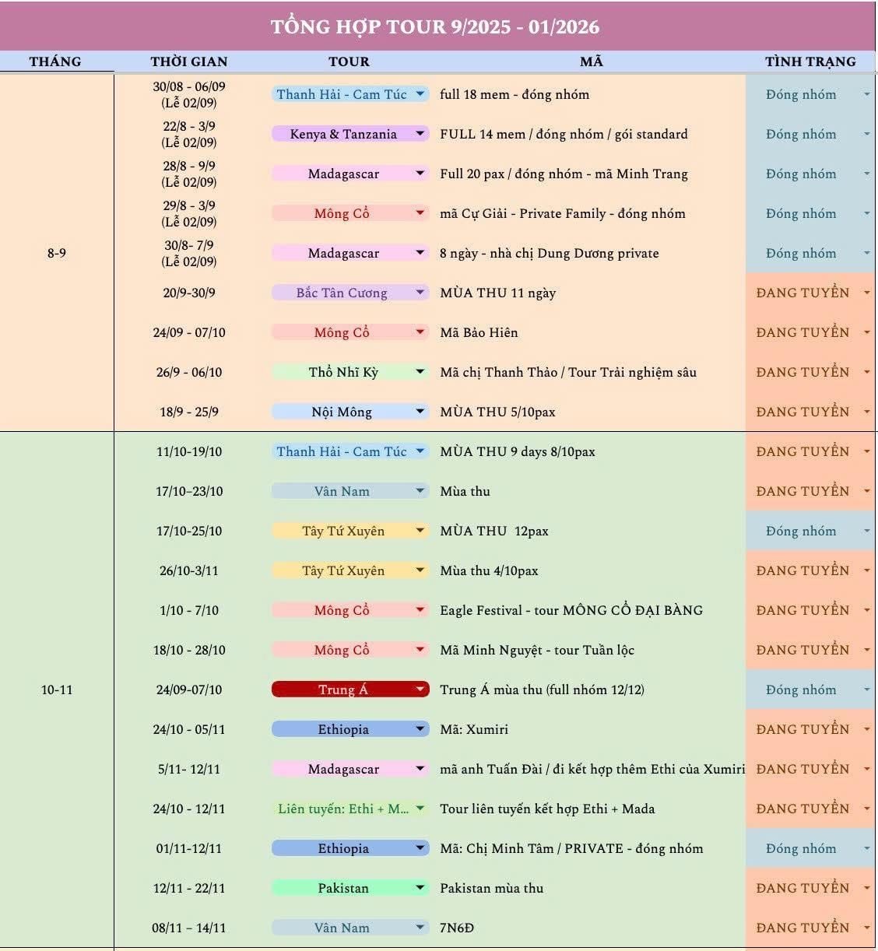The image size is (878, 951).
Task: Select the THỜI GIAN column header
Action: pyautogui.click(x=189, y=61)
